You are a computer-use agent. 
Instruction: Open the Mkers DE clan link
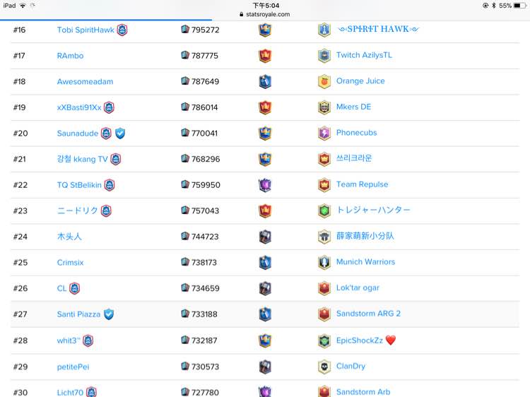[353, 107]
